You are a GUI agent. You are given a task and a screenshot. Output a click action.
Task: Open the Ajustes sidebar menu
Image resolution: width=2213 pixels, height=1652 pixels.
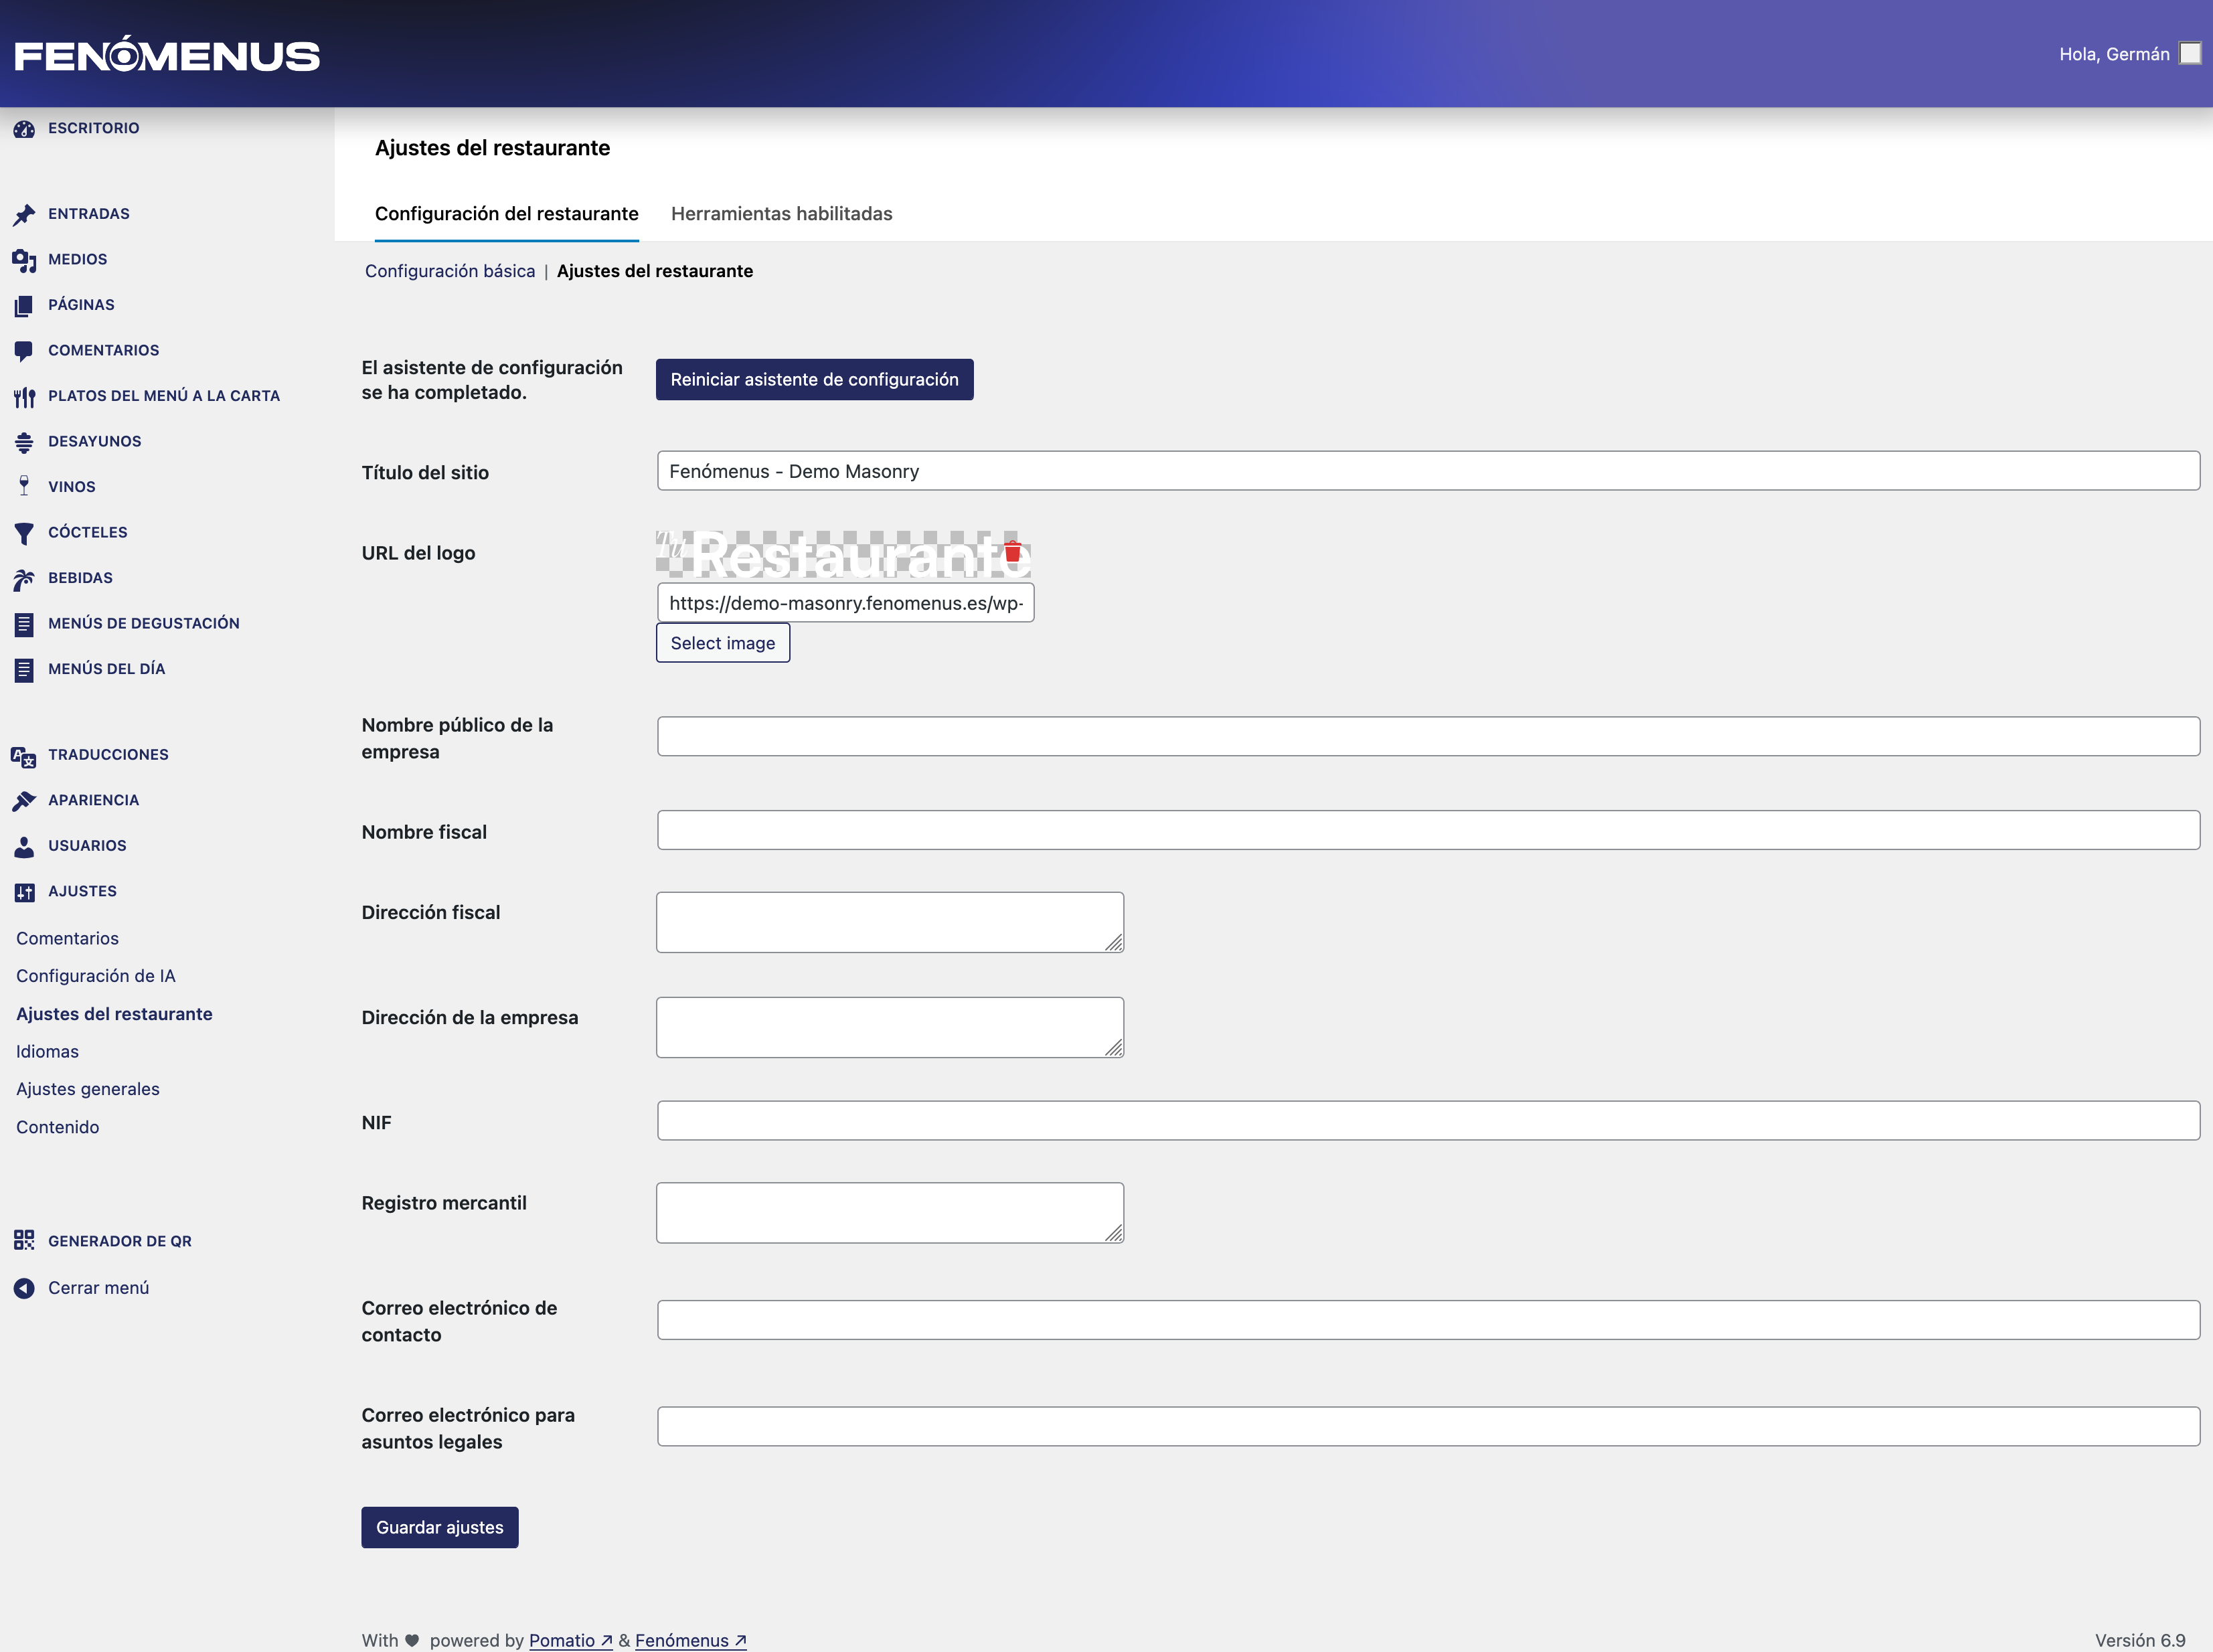pyautogui.click(x=82, y=891)
